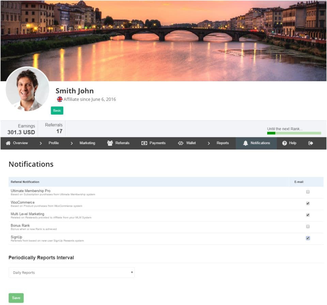Open the Marketing menu item
This screenshot has height=305, width=327.
(x=88, y=143)
